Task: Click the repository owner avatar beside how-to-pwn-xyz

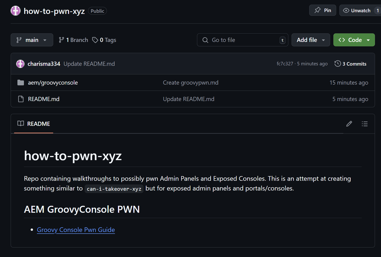Action: [16, 11]
